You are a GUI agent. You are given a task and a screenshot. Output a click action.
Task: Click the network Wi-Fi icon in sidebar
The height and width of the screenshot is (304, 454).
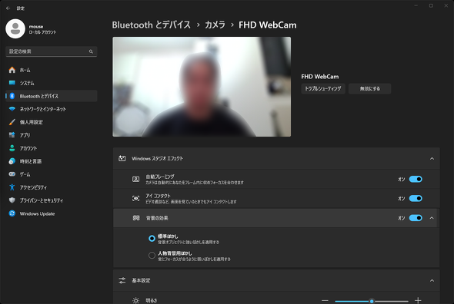click(x=12, y=109)
